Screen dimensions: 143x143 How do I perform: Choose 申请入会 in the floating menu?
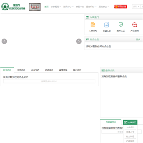[130, 132]
